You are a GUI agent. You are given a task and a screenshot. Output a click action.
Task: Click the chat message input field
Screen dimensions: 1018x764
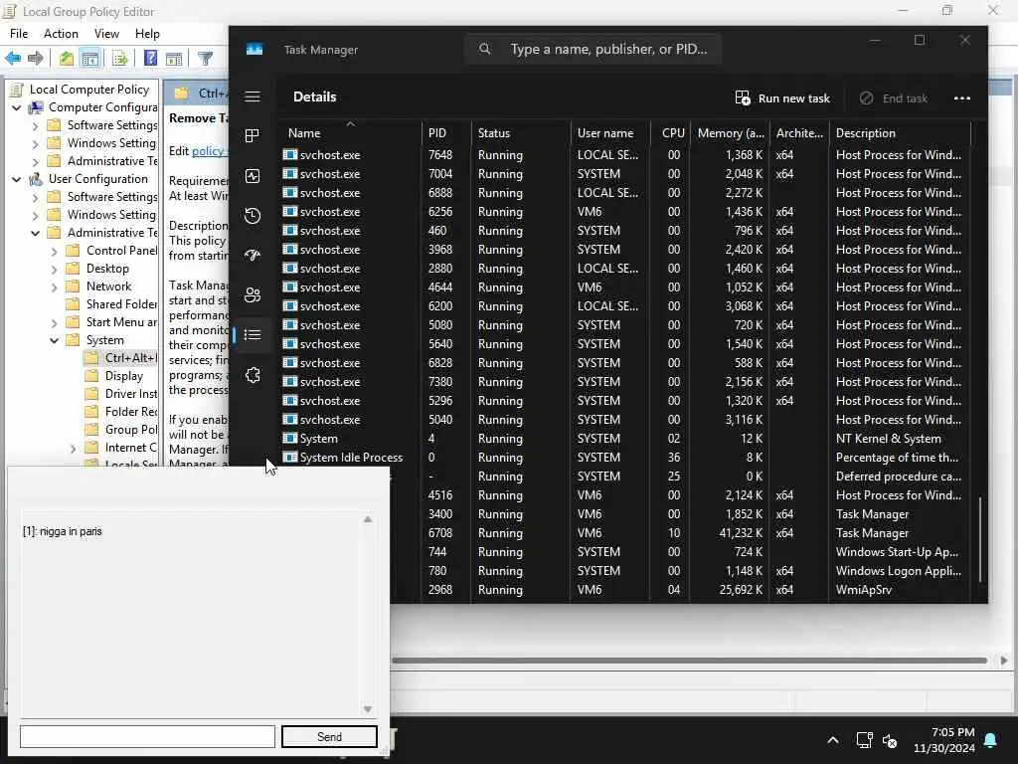click(147, 737)
